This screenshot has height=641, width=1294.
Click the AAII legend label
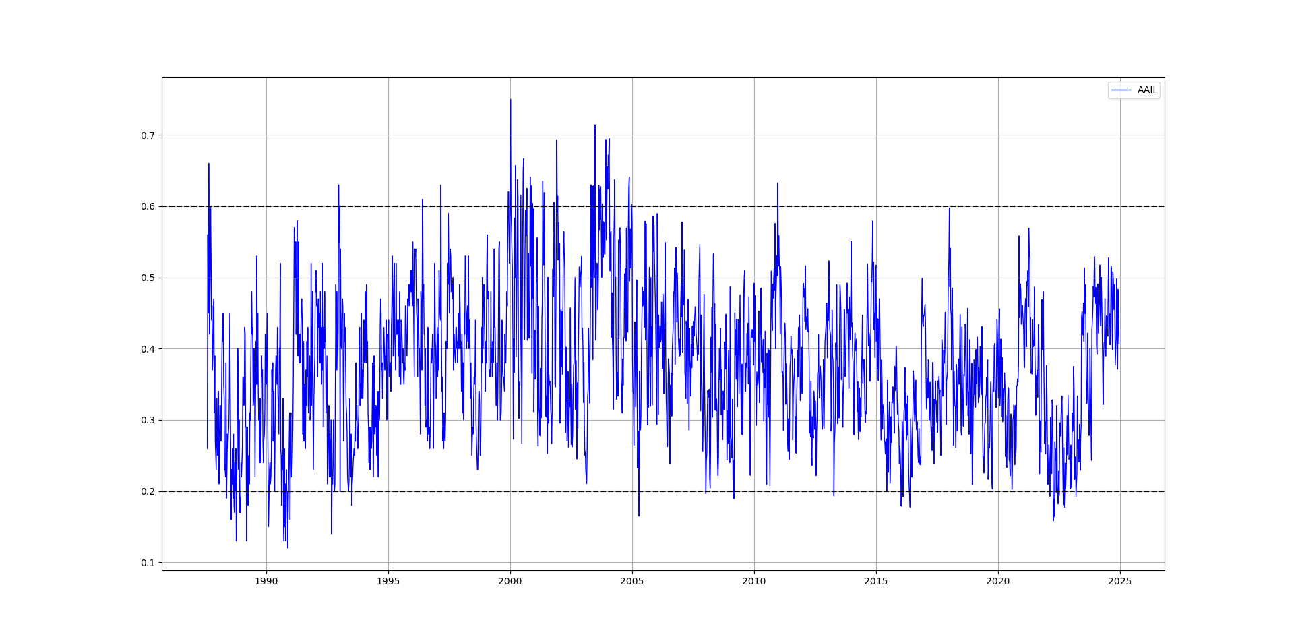coord(1146,90)
